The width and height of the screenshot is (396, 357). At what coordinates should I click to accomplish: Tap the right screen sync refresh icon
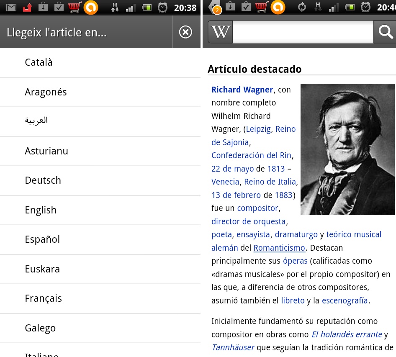[x=302, y=7]
